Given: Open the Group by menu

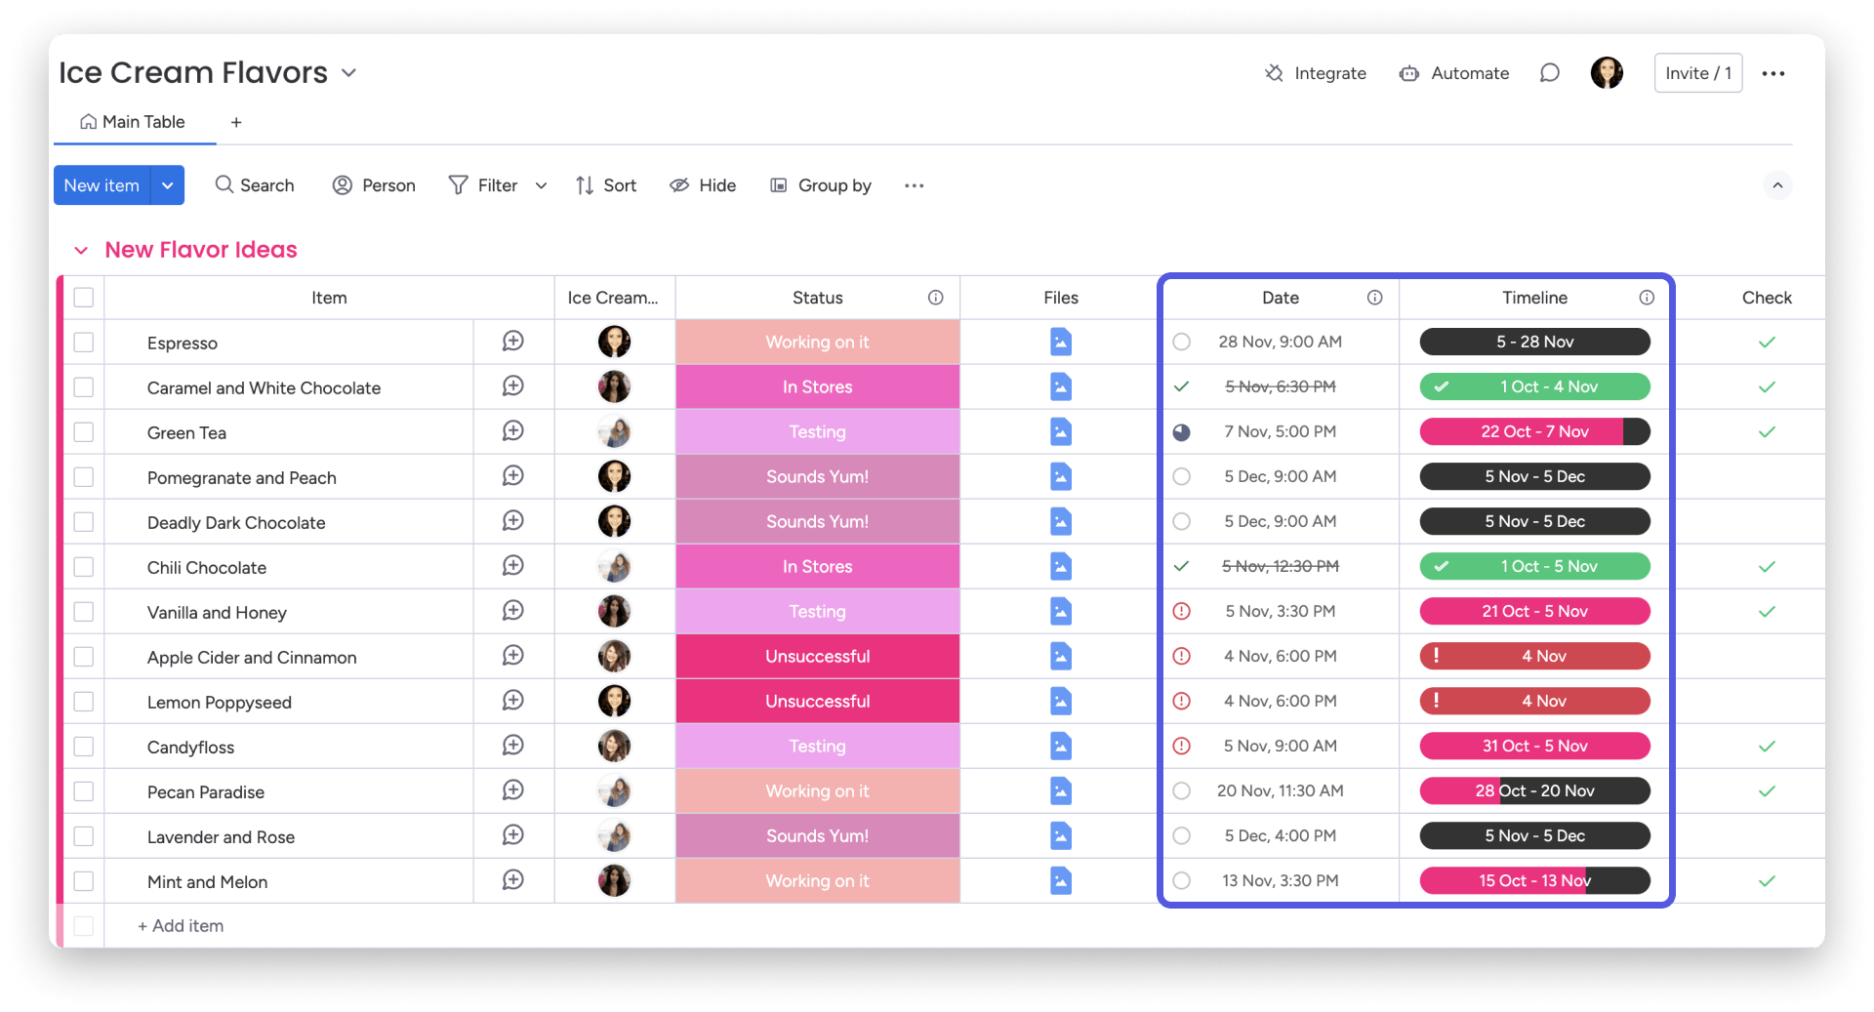Looking at the screenshot, I should coord(821,185).
